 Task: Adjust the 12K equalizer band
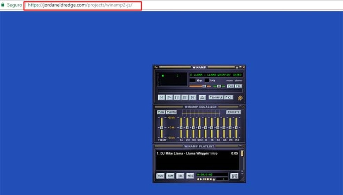[224, 128]
